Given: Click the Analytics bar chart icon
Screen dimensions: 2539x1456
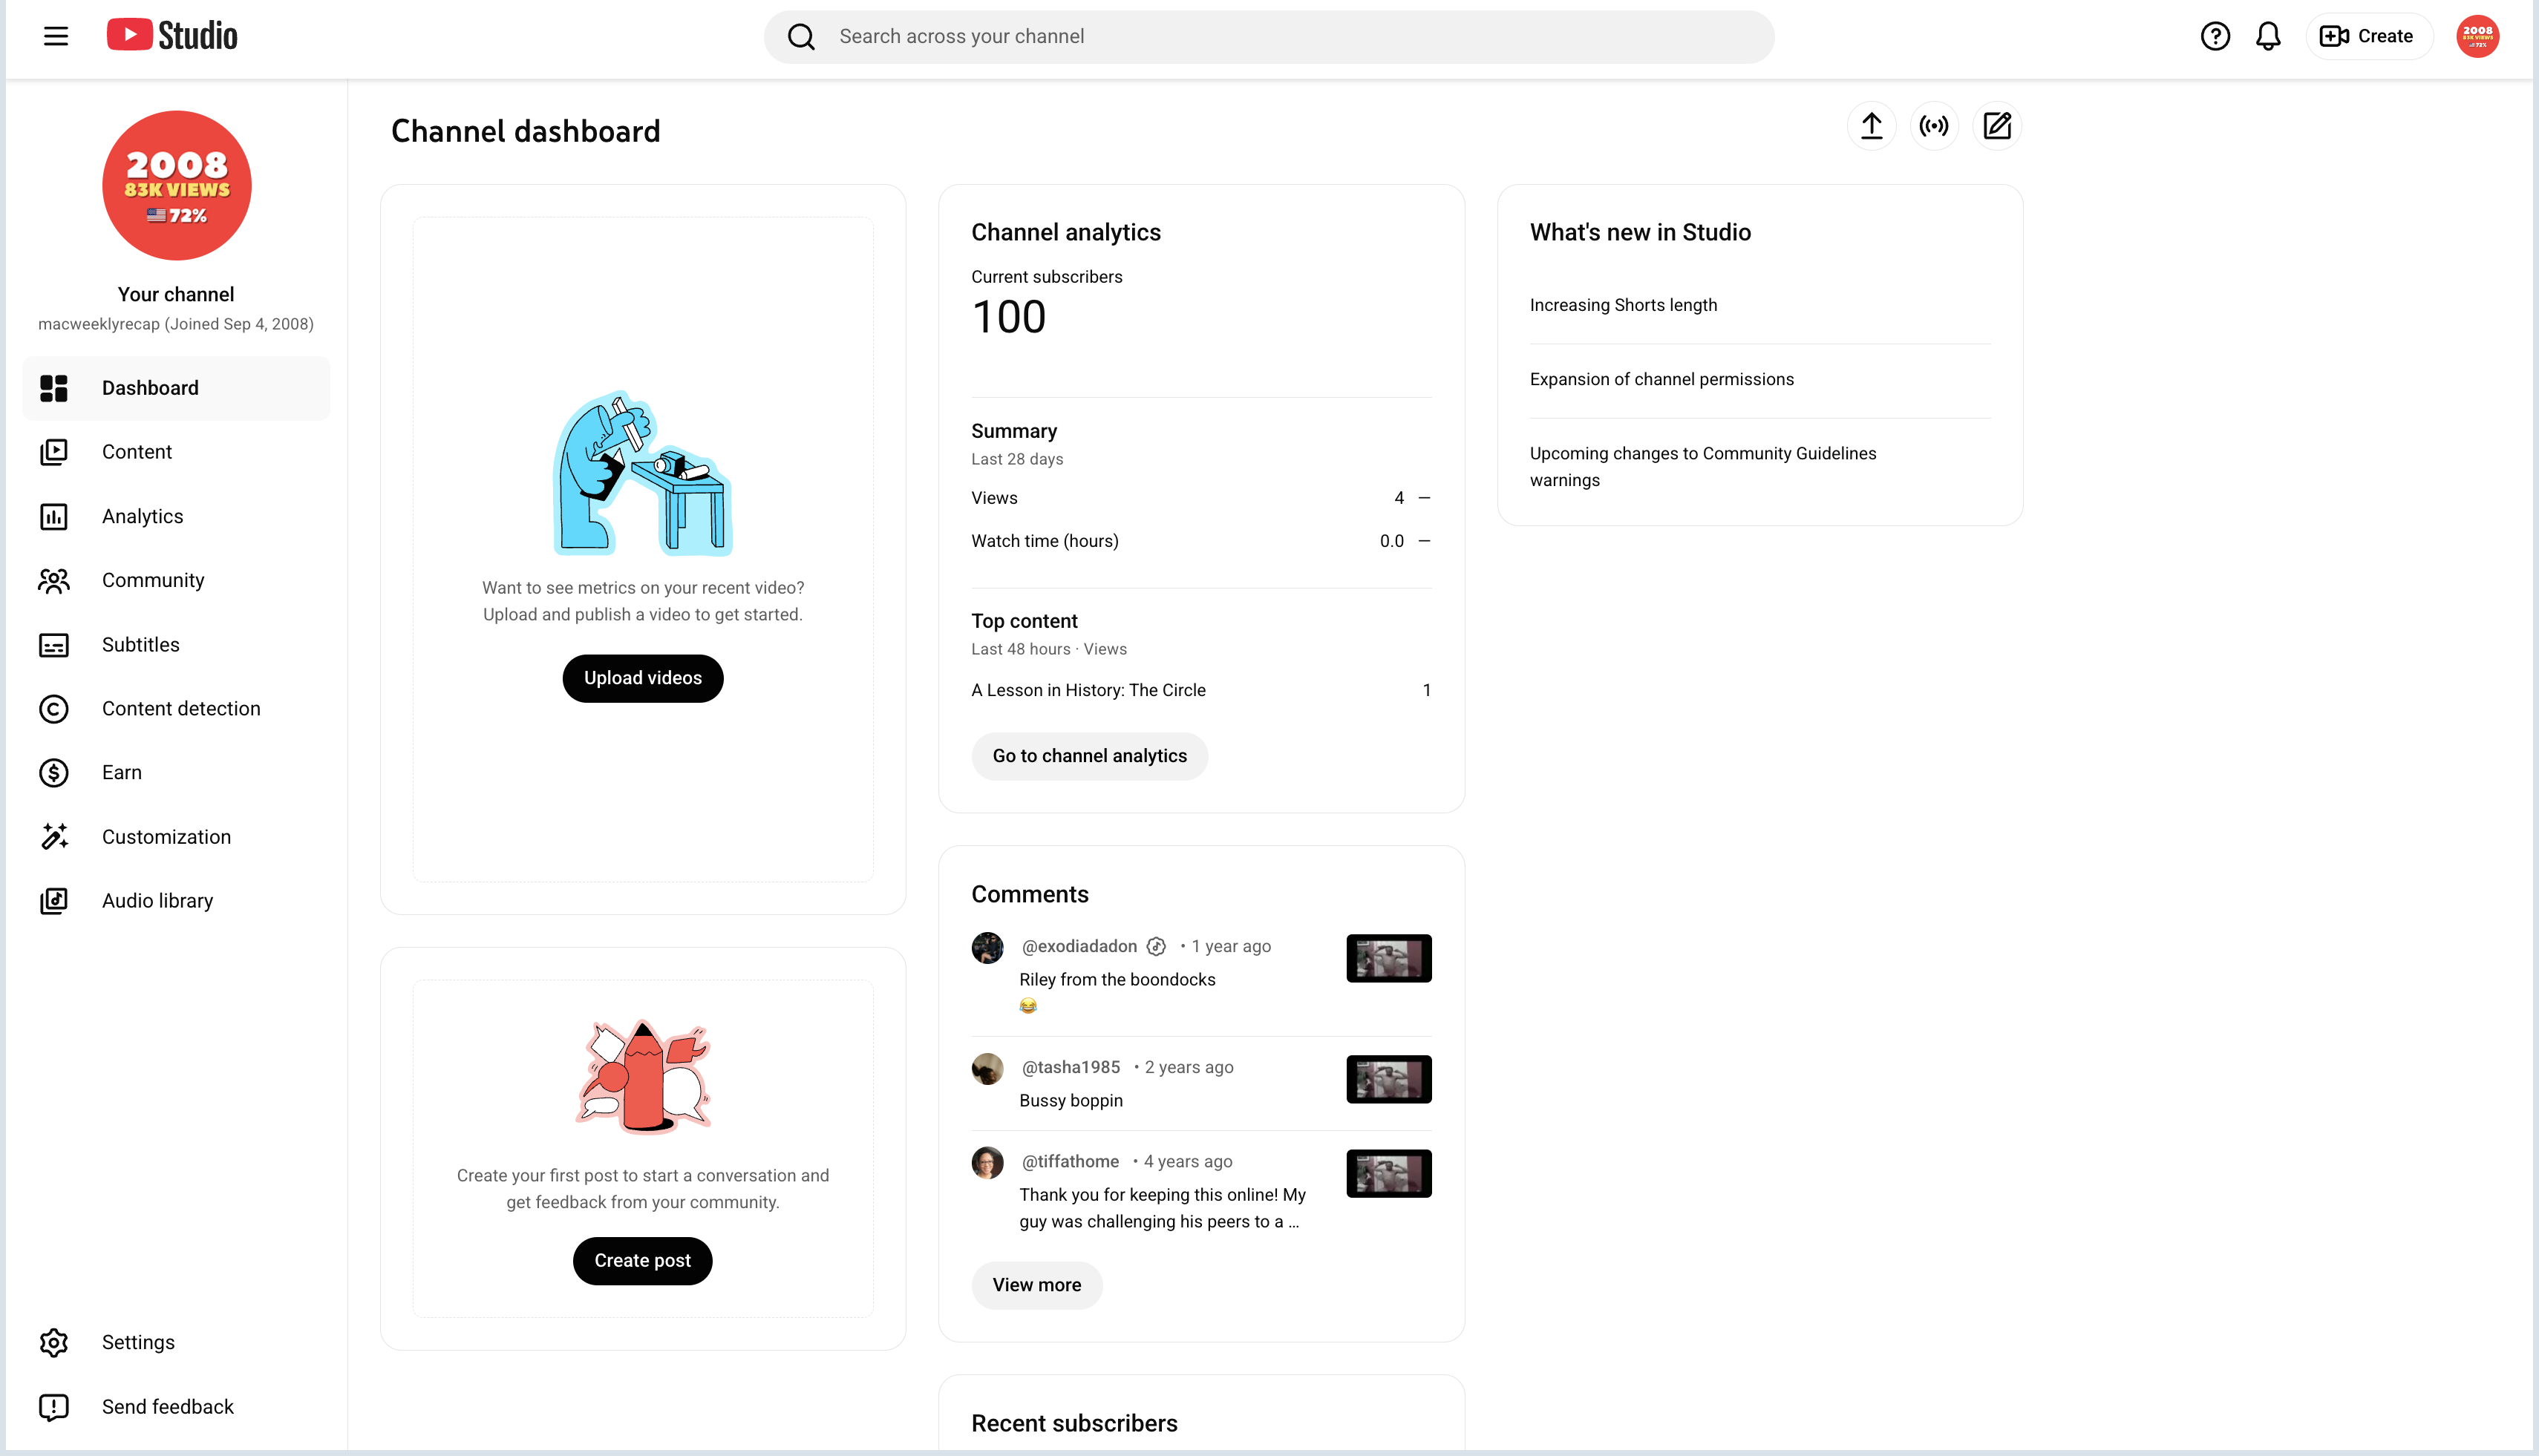Looking at the screenshot, I should [54, 517].
